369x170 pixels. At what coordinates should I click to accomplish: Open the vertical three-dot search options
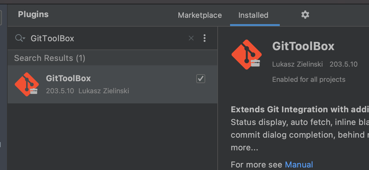coord(205,38)
